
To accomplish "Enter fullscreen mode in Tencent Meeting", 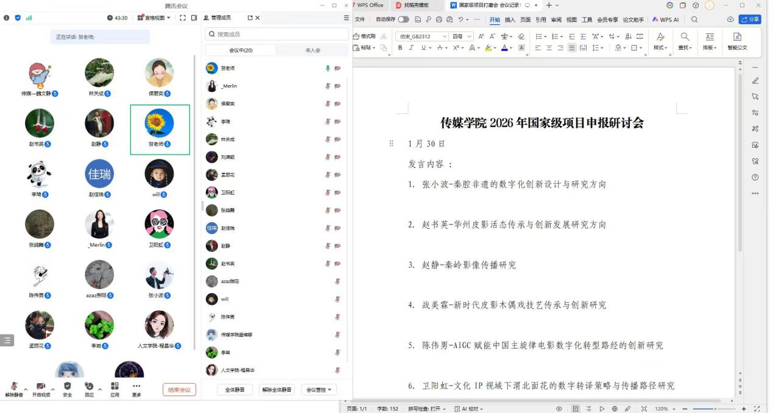I will coord(183,18).
